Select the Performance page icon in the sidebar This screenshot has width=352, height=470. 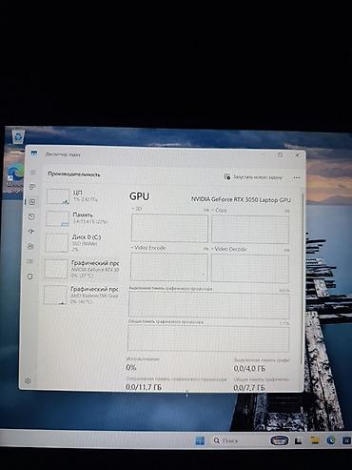[32, 202]
